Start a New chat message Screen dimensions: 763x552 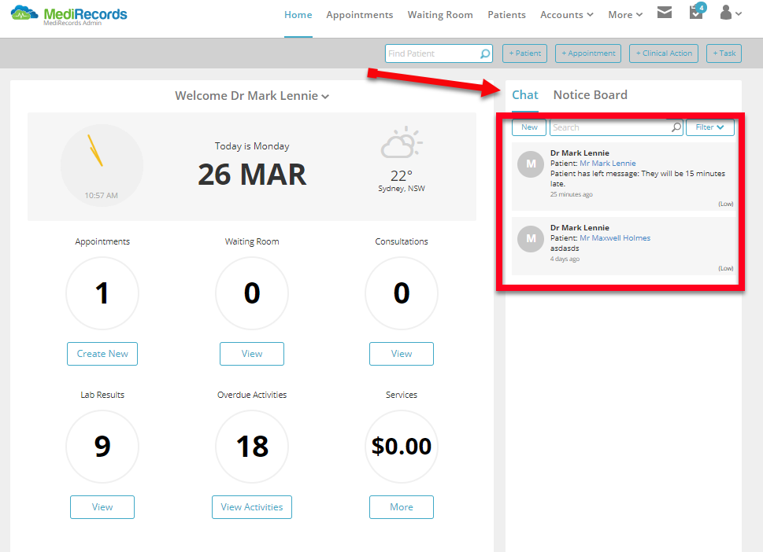pos(529,127)
